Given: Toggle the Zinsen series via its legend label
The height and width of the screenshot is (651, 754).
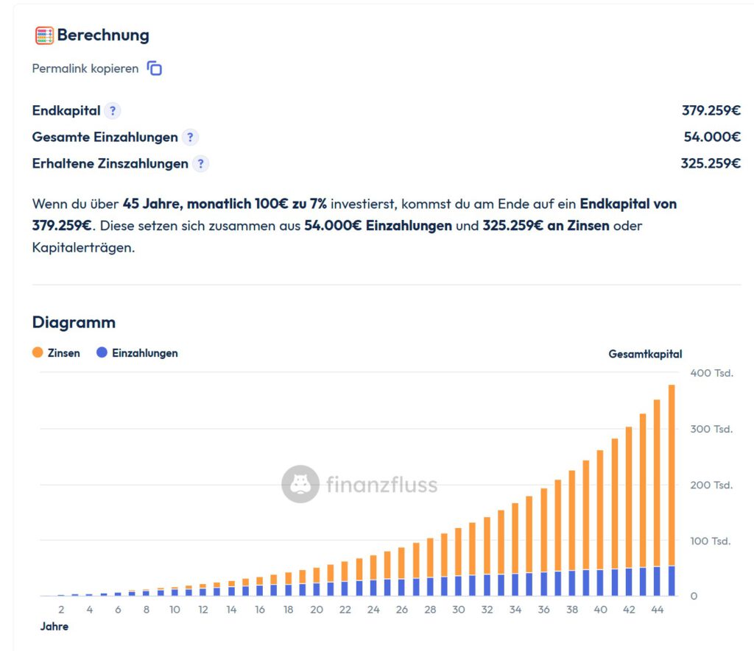Looking at the screenshot, I should coord(64,353).
